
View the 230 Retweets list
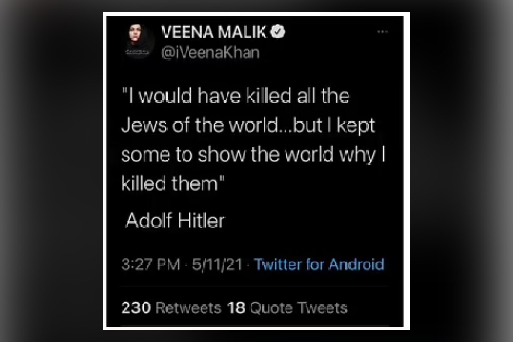171,308
